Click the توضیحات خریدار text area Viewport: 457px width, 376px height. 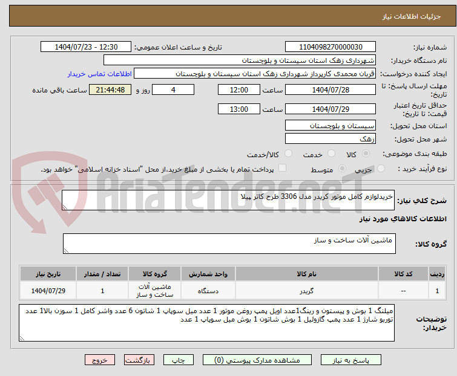point(206,323)
